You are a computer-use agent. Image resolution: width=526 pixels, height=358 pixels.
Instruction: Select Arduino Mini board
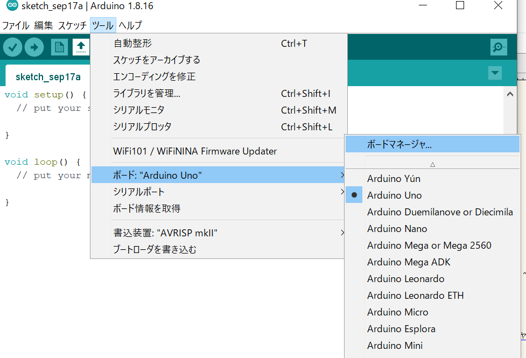click(432, 346)
